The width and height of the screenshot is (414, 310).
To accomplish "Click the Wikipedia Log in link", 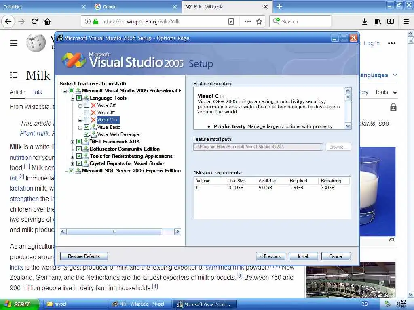I will (372, 43).
